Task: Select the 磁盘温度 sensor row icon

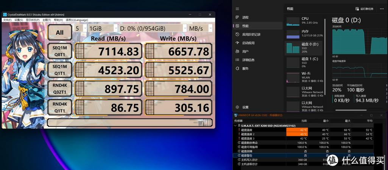Action: click(239, 130)
